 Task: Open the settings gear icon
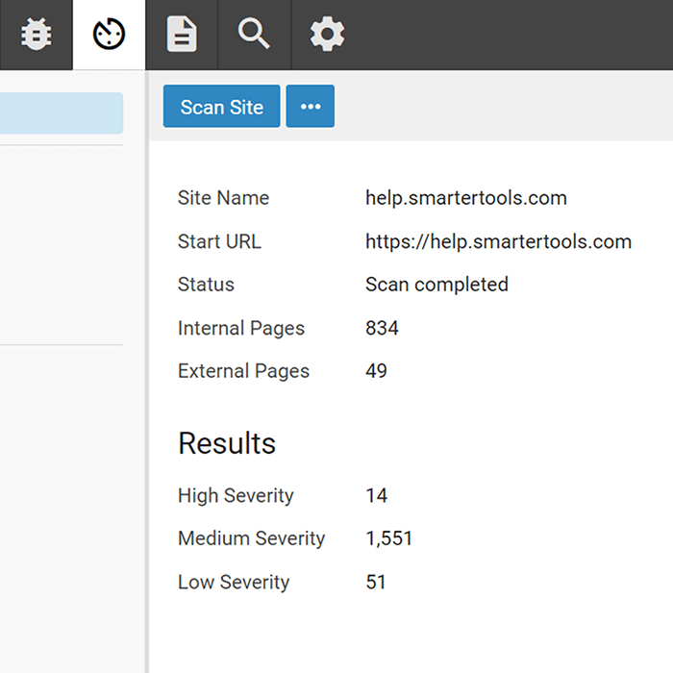[x=327, y=35]
